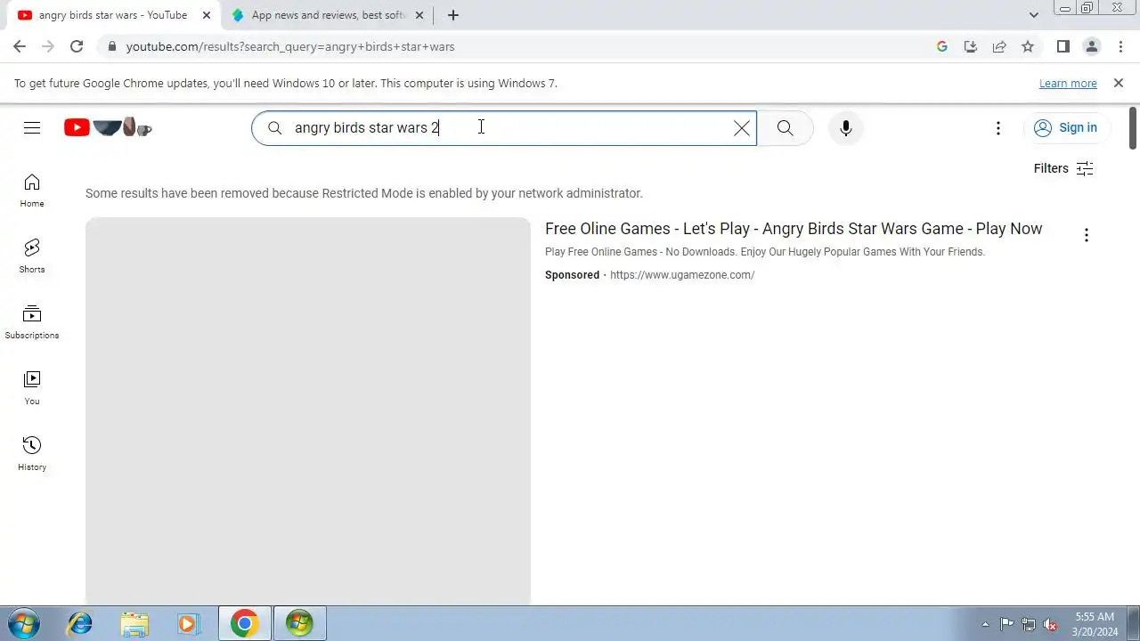Click the Action Center flag icon

[x=1006, y=624]
